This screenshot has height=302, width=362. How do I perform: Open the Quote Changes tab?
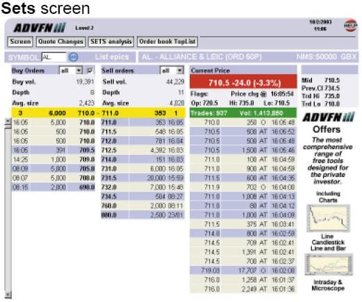click(x=61, y=42)
